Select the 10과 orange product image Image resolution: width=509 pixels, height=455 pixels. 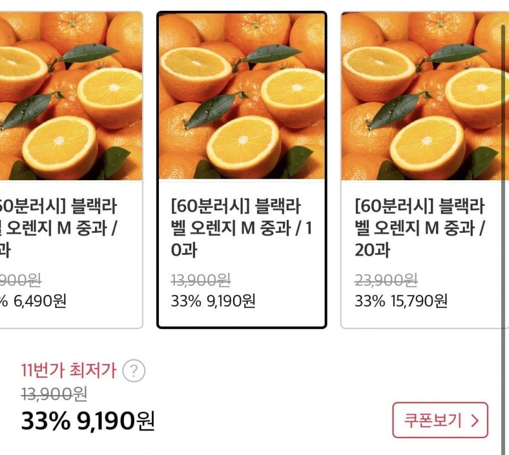pyautogui.click(x=242, y=96)
